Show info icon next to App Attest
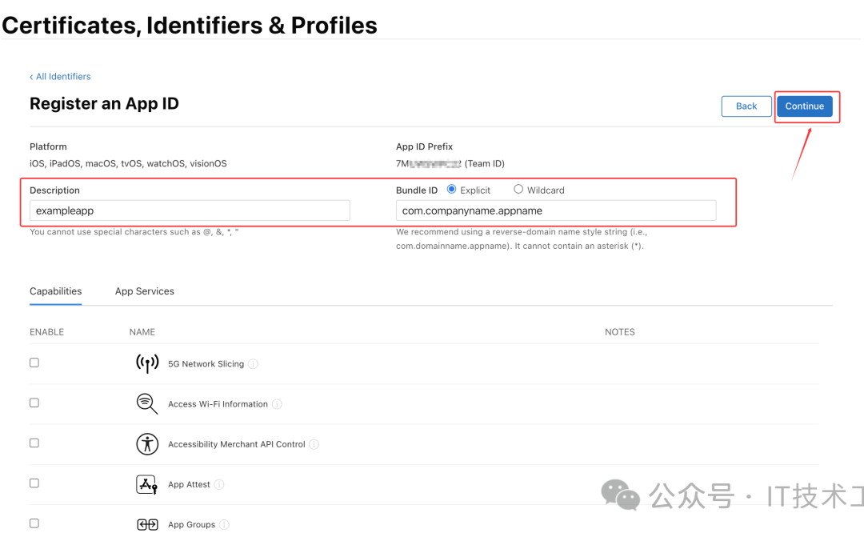The image size is (864, 537). 219,484
